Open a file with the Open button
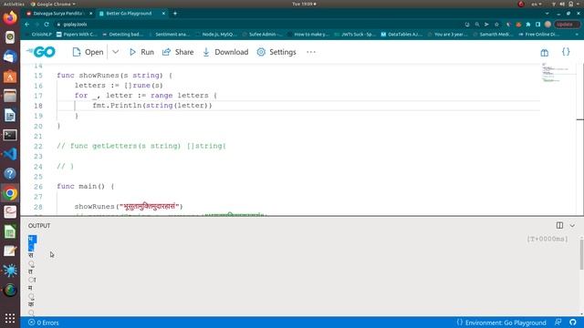This screenshot has width=584, height=328. [x=88, y=52]
